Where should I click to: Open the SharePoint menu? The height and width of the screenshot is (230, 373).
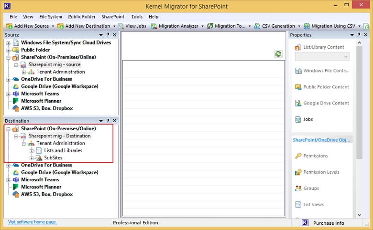coord(113,17)
